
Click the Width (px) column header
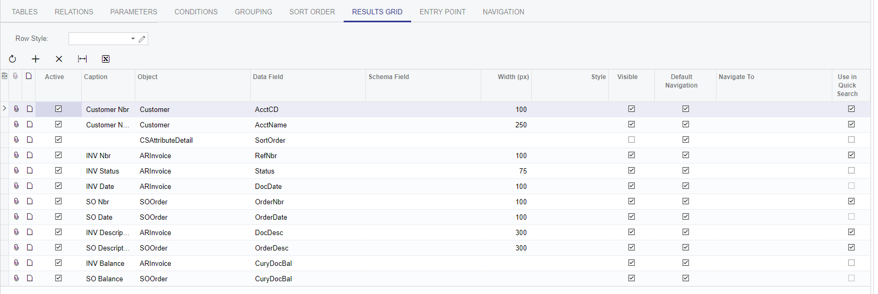pyautogui.click(x=513, y=77)
